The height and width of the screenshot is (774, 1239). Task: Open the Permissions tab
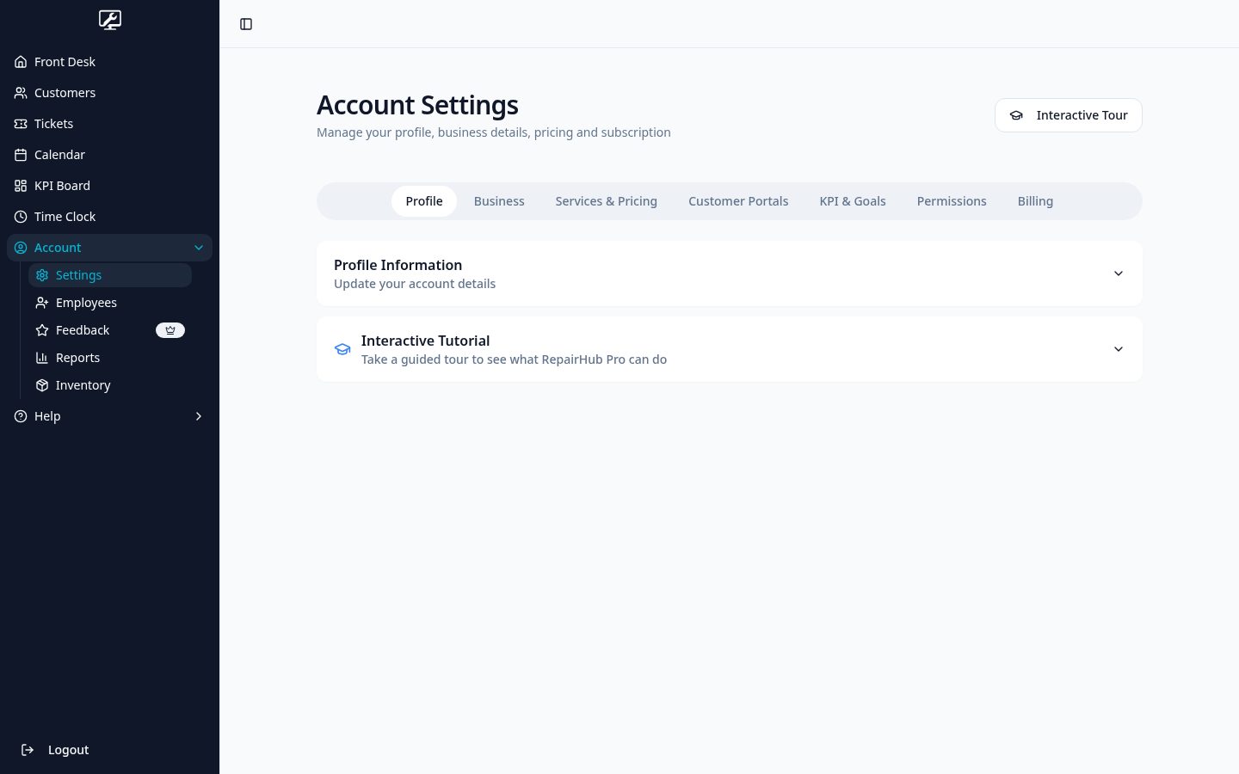click(x=952, y=201)
